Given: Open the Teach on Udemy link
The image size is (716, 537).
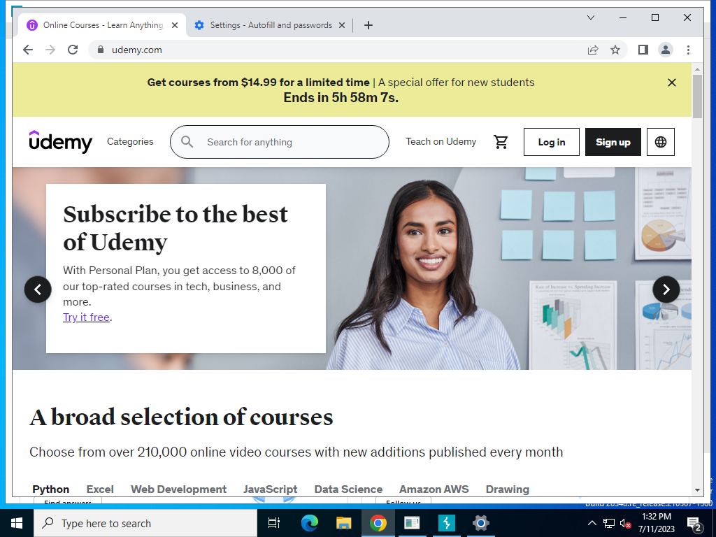Looking at the screenshot, I should [x=441, y=141].
